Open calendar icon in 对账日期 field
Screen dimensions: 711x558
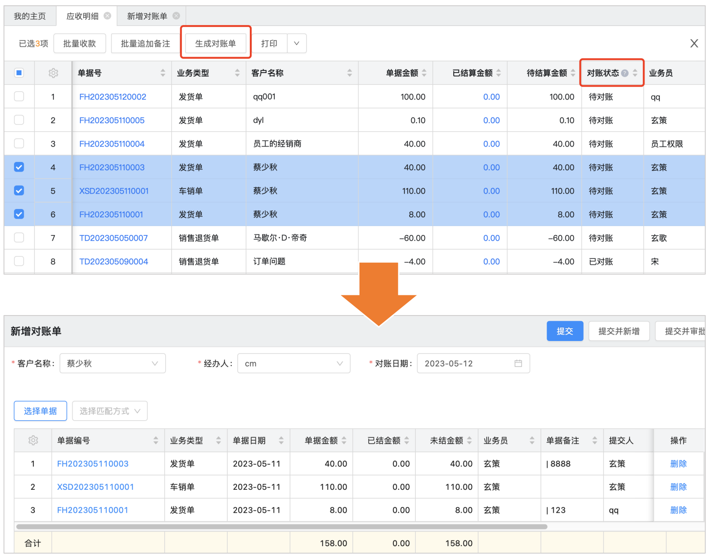tap(518, 363)
